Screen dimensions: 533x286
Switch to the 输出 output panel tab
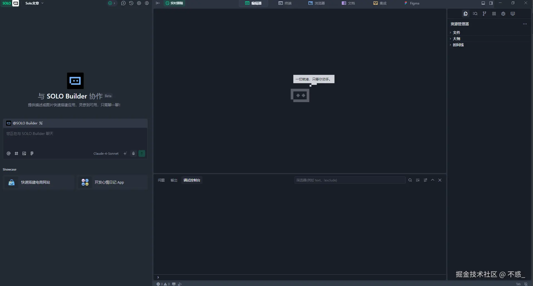coord(174,180)
